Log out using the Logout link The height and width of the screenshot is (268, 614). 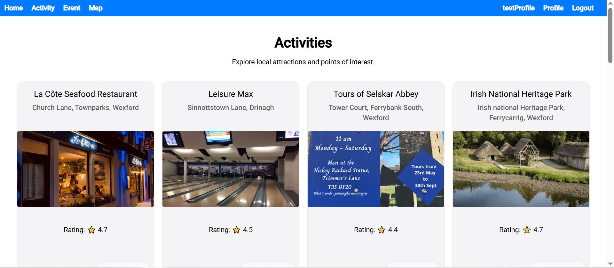coord(583,8)
